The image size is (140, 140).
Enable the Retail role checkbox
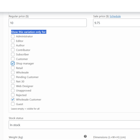13,68
